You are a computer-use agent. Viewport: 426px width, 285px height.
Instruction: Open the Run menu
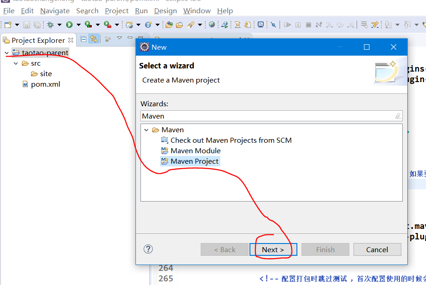(x=141, y=11)
